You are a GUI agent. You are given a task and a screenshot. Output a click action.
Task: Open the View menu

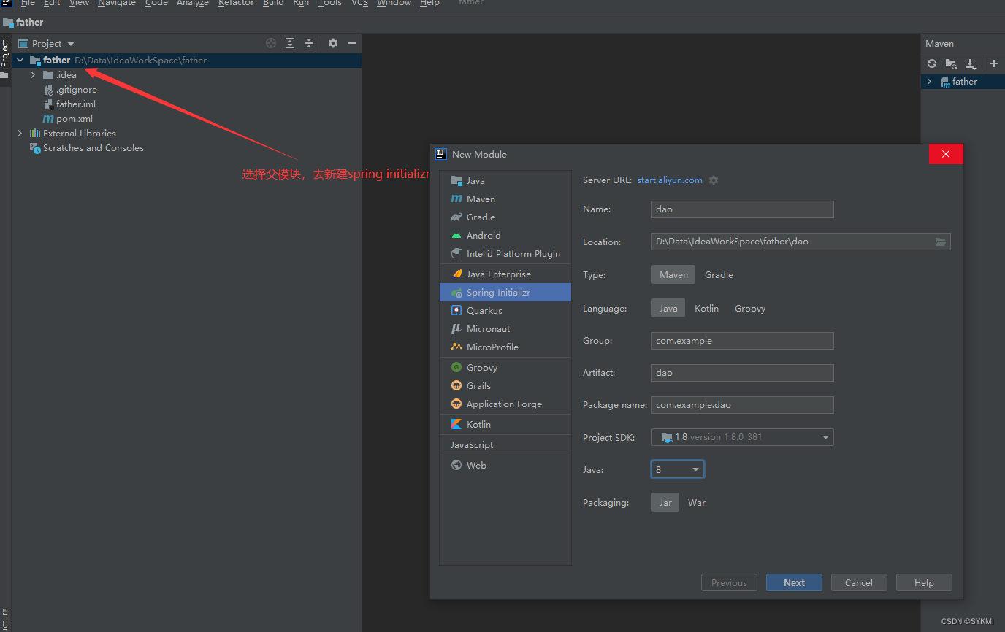click(79, 3)
